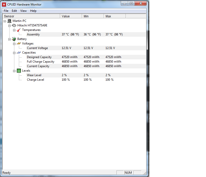Click the Sensor column header
Viewport: 206px width, 177px height.
(x=31, y=16)
